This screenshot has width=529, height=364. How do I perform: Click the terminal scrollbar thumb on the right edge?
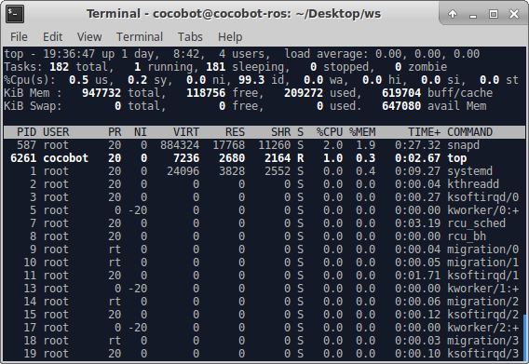[524, 338]
